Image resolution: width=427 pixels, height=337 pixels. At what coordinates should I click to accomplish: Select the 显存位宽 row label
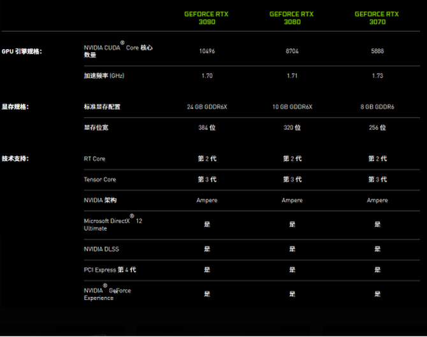[x=96, y=127]
